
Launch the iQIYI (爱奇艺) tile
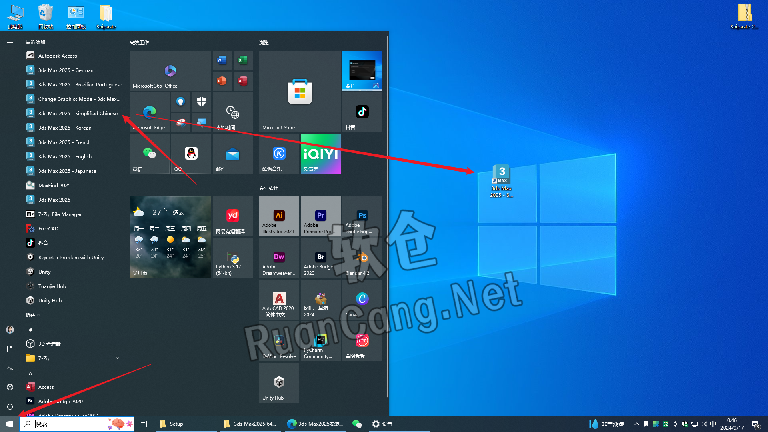tap(321, 154)
